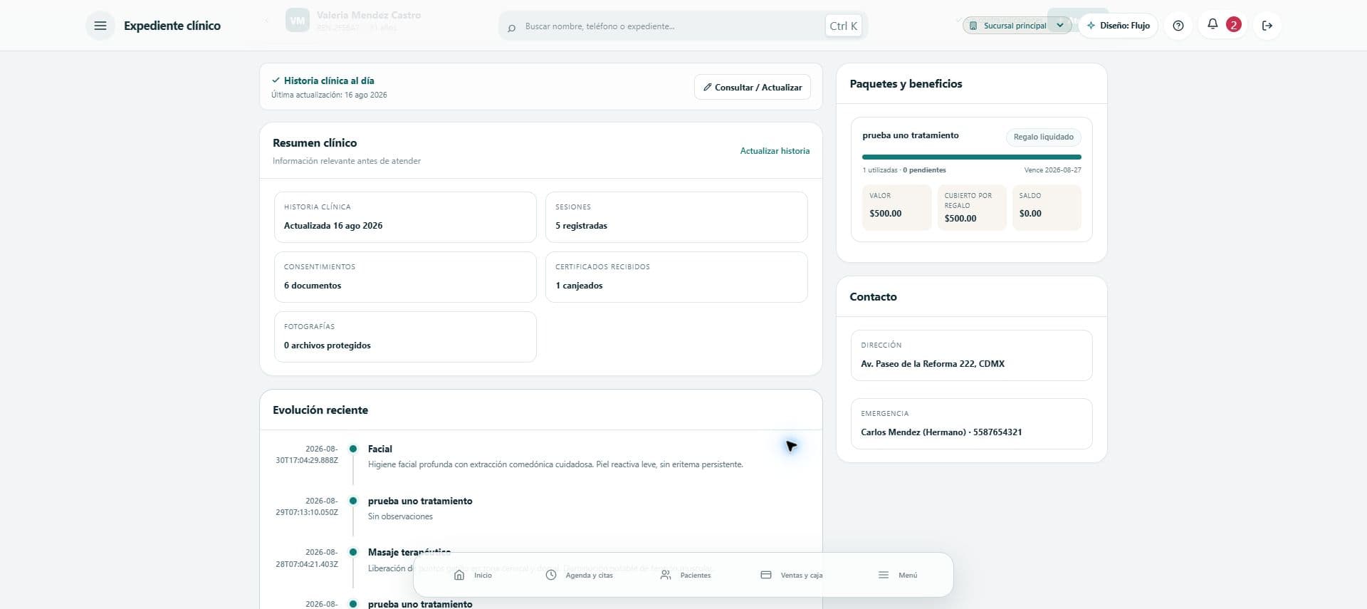Click the Emergencia Carlos Mendez contact card

(x=971, y=424)
